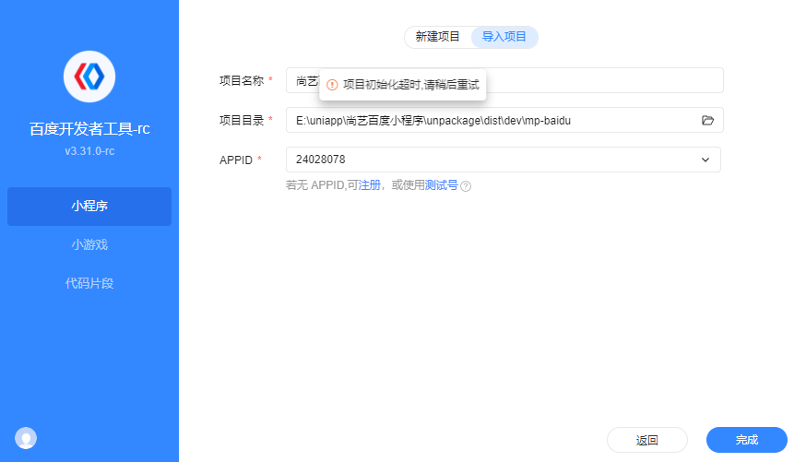Open the 注册 link

(x=369, y=185)
